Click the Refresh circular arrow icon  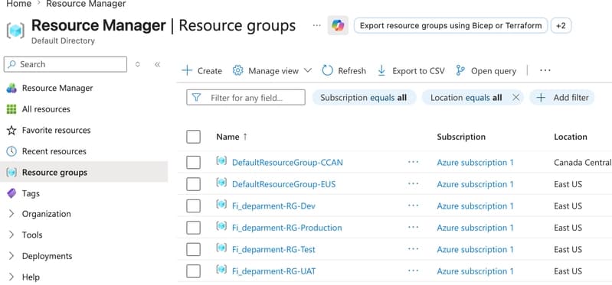click(328, 71)
